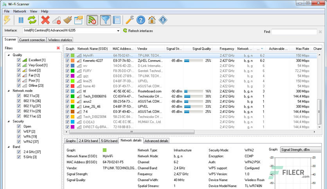Click the Excellent quality signal bars icon
The image size is (327, 189).
tap(25, 60)
